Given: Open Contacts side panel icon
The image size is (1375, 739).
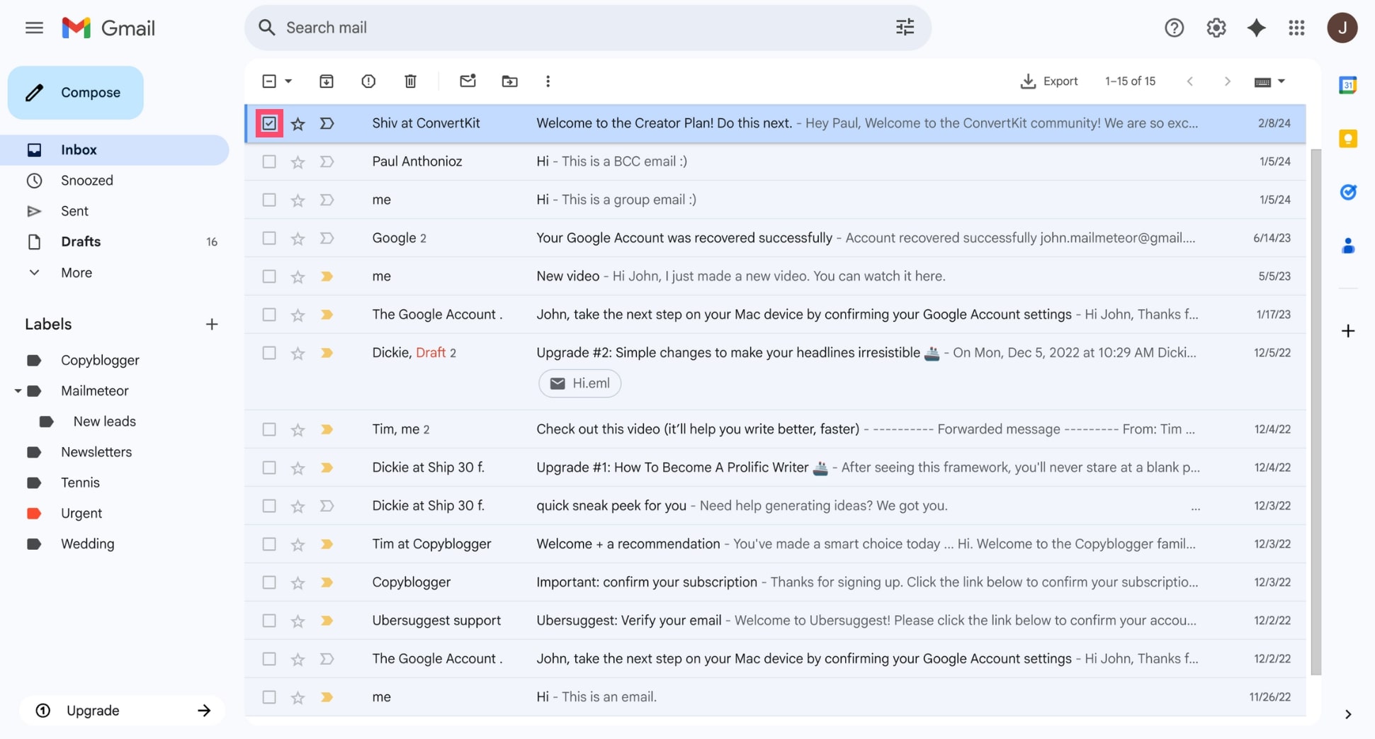Looking at the screenshot, I should point(1347,246).
